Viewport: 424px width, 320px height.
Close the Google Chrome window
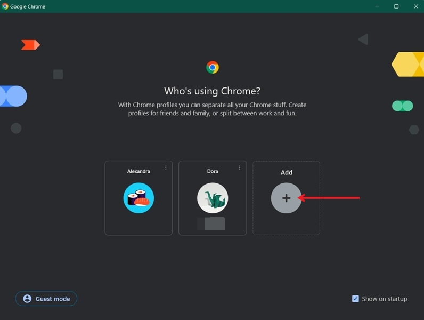pyautogui.click(x=416, y=6)
